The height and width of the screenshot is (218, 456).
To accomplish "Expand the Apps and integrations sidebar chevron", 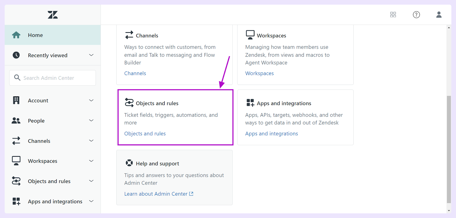I will (x=91, y=201).
